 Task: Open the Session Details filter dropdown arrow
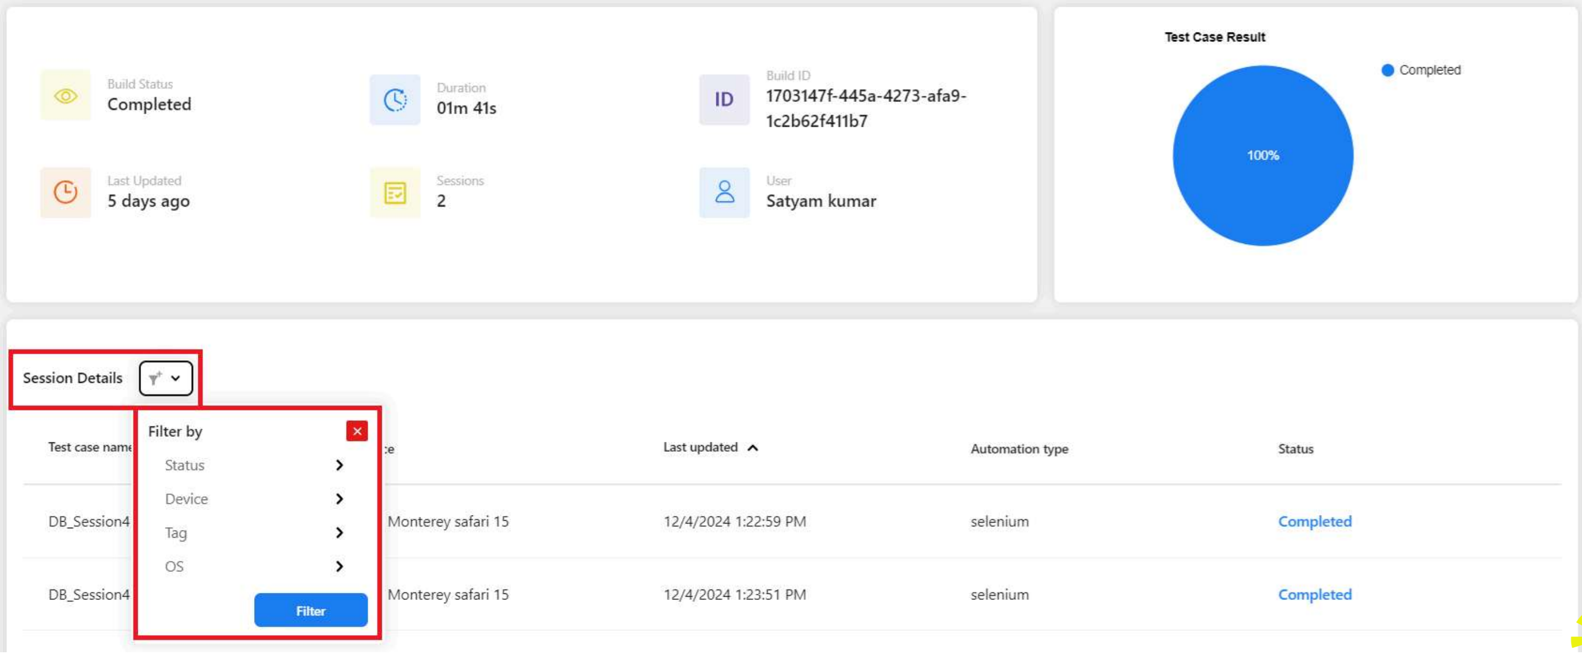pyautogui.click(x=176, y=378)
